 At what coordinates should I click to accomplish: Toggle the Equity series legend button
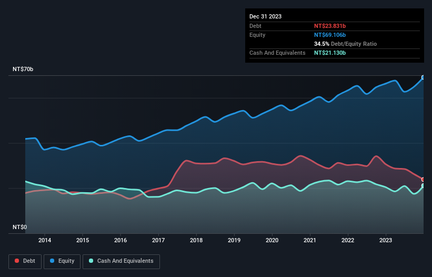[x=62, y=261]
